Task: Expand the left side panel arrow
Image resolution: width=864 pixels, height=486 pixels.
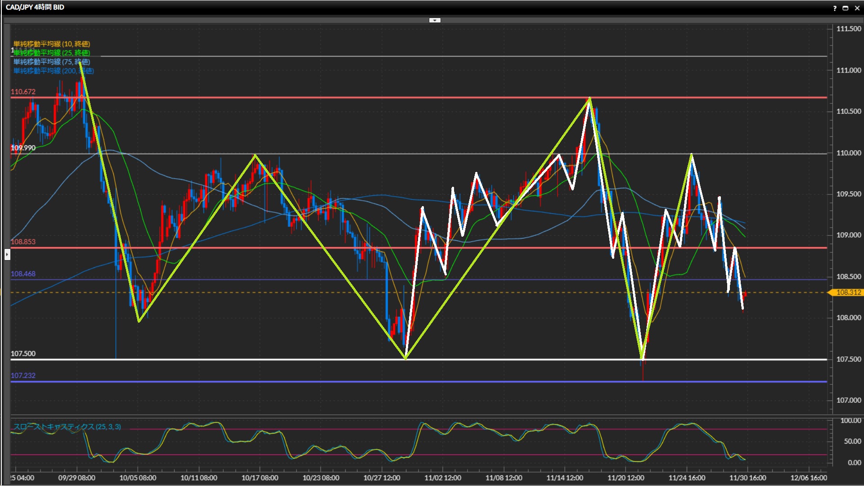Action: pos(7,255)
